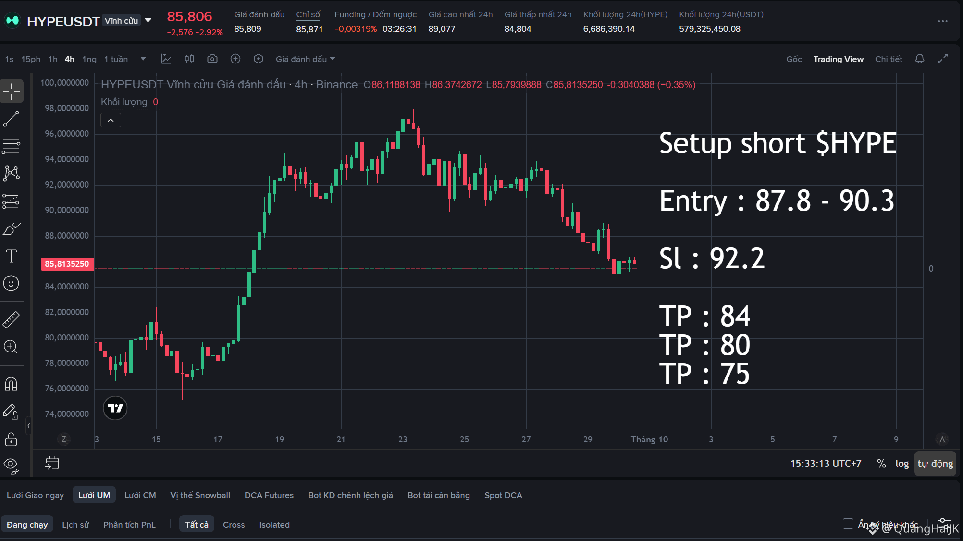This screenshot has height=541, width=963.
Task: Toggle percent scale on price axis
Action: tap(881, 464)
